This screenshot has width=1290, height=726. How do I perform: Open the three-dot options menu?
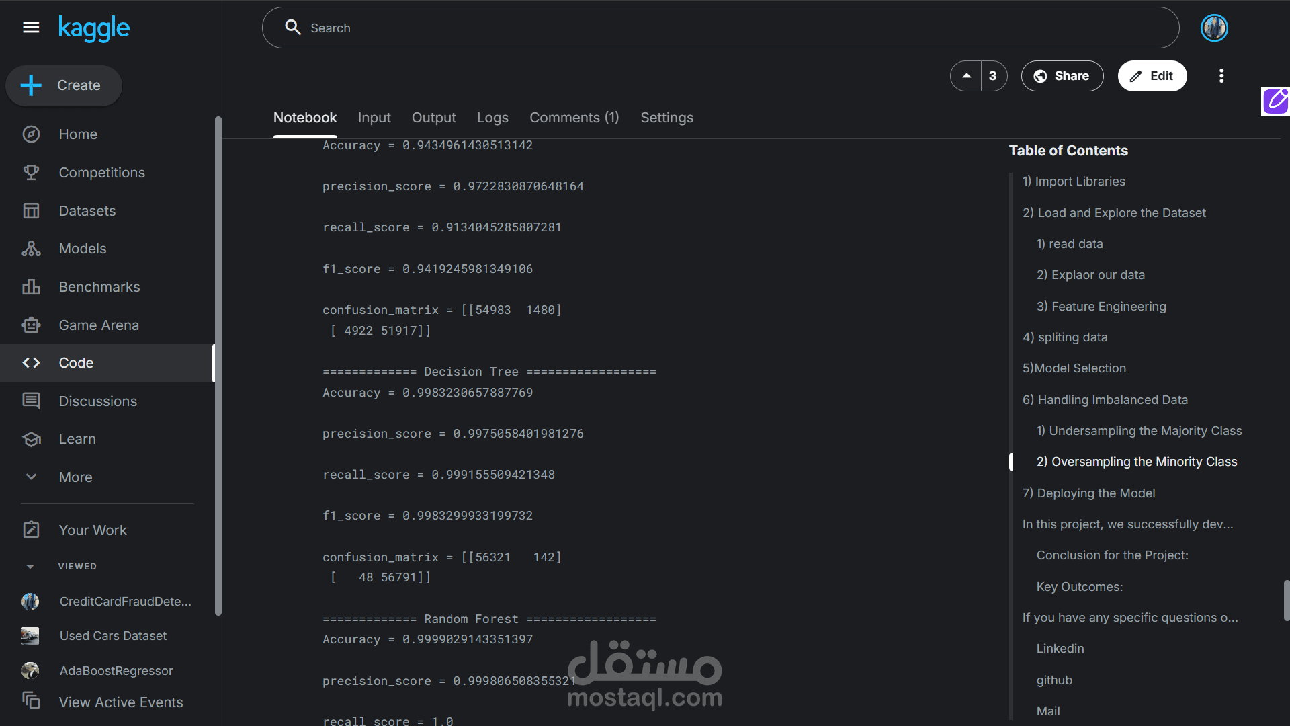coord(1221,76)
